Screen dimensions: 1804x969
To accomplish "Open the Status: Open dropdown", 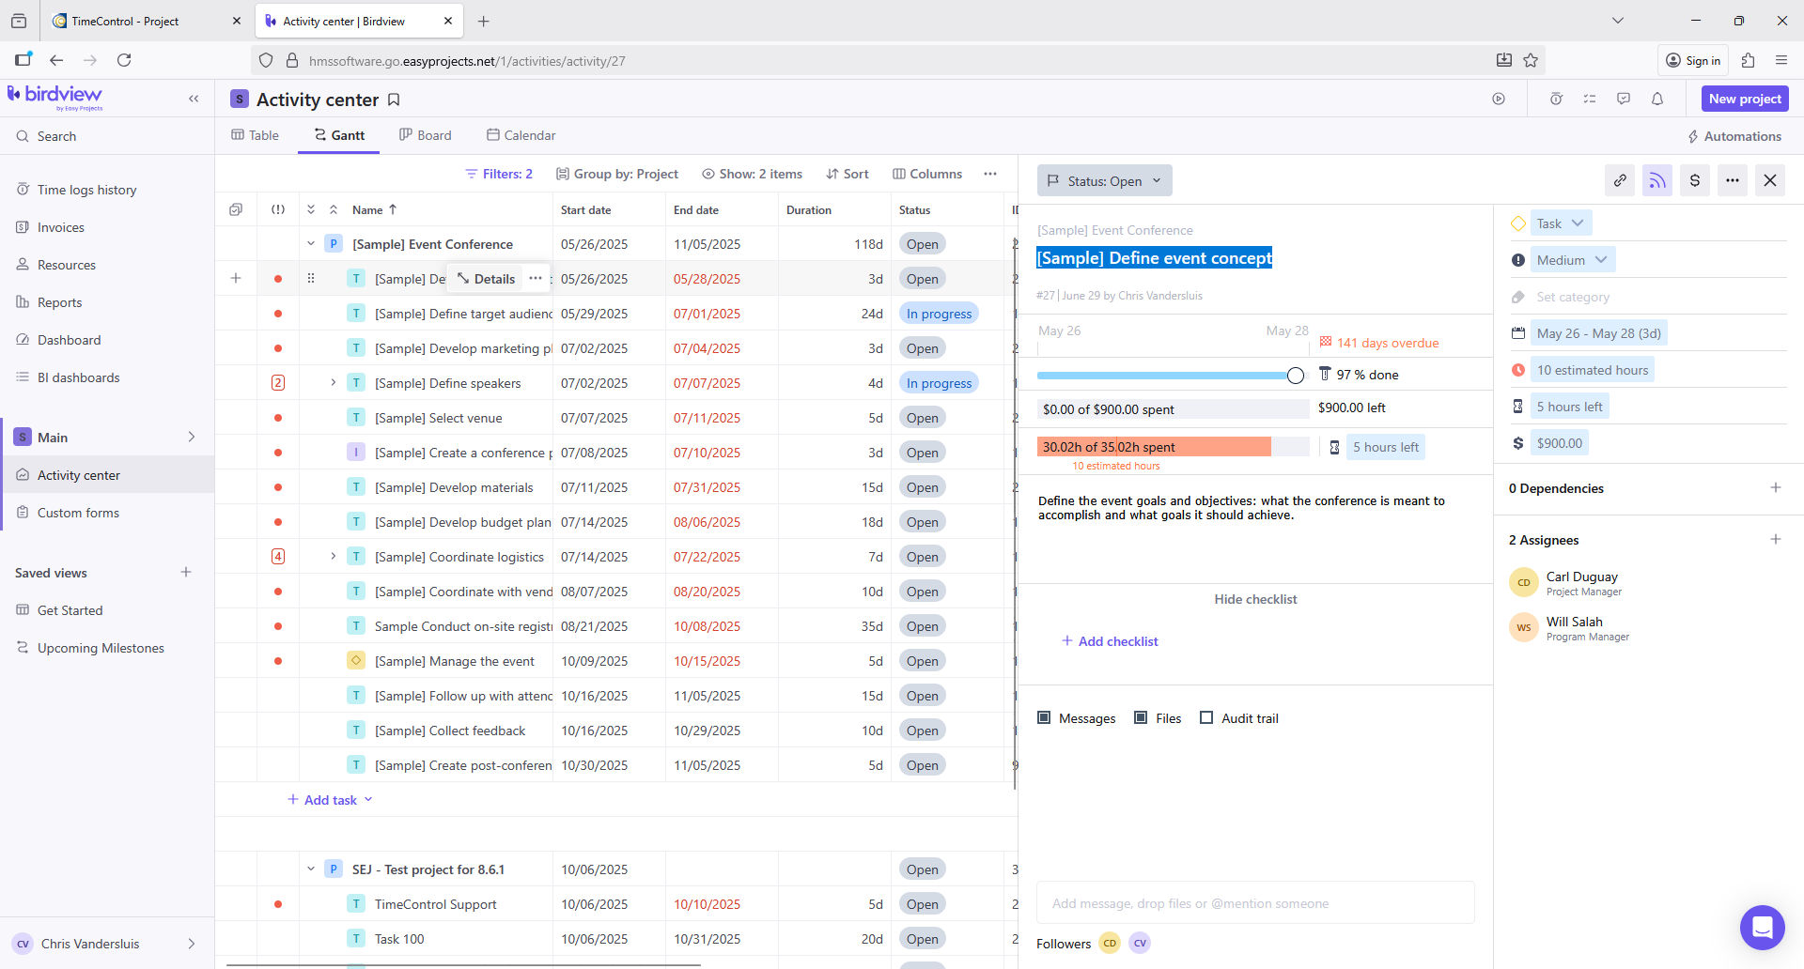I will coord(1104,181).
